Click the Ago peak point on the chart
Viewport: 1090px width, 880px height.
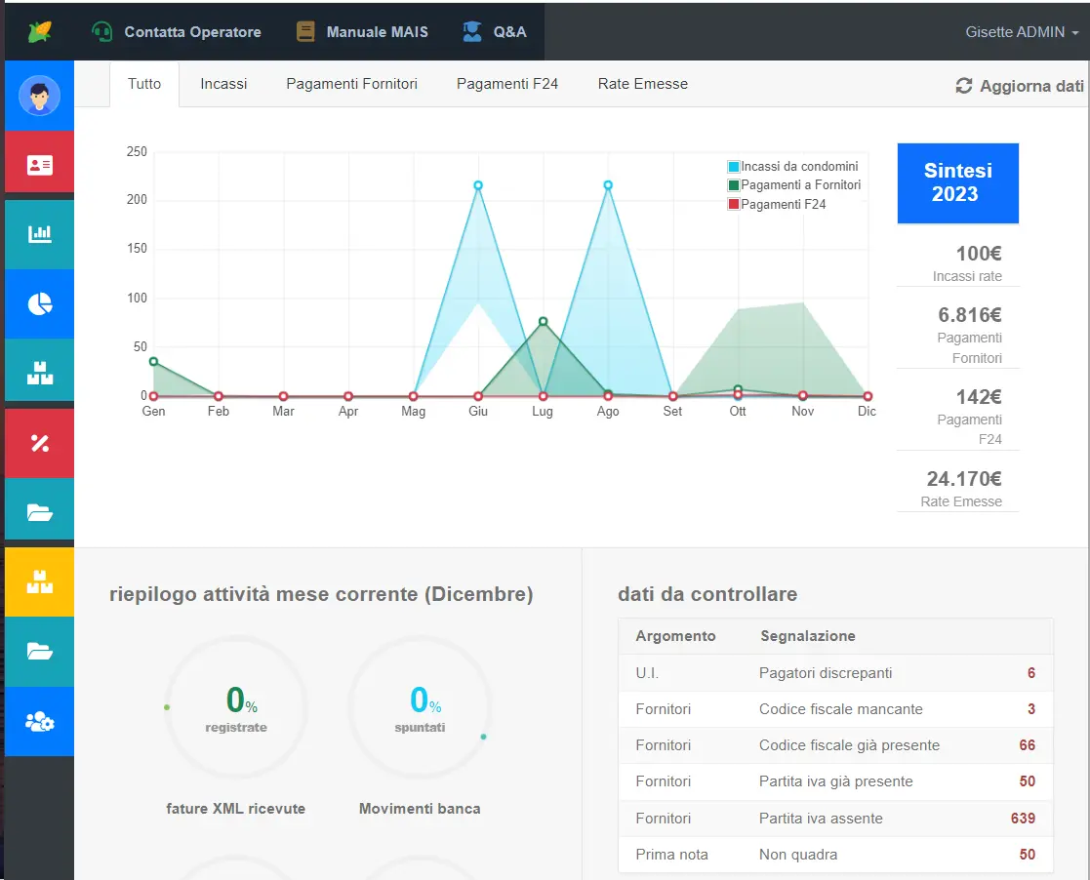pos(608,185)
